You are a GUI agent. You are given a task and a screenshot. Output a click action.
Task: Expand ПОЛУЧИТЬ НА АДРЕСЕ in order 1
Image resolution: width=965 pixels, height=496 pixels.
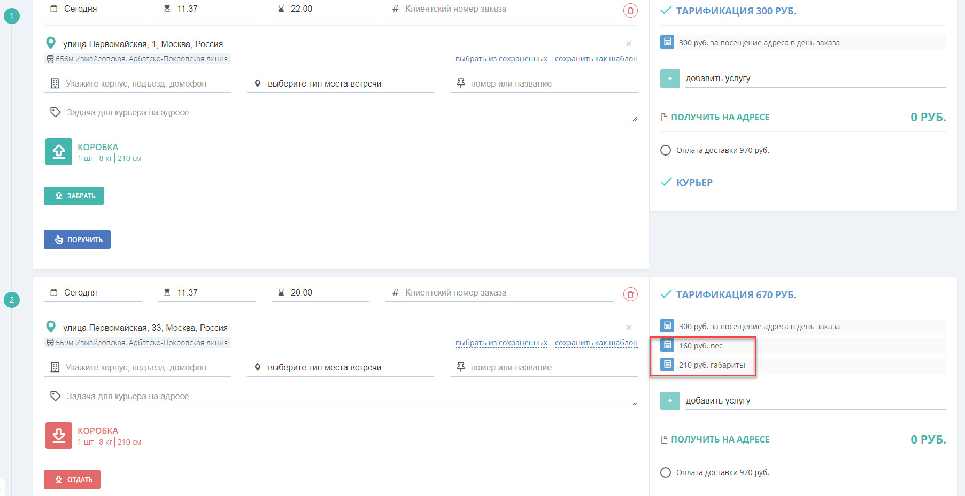coord(720,117)
